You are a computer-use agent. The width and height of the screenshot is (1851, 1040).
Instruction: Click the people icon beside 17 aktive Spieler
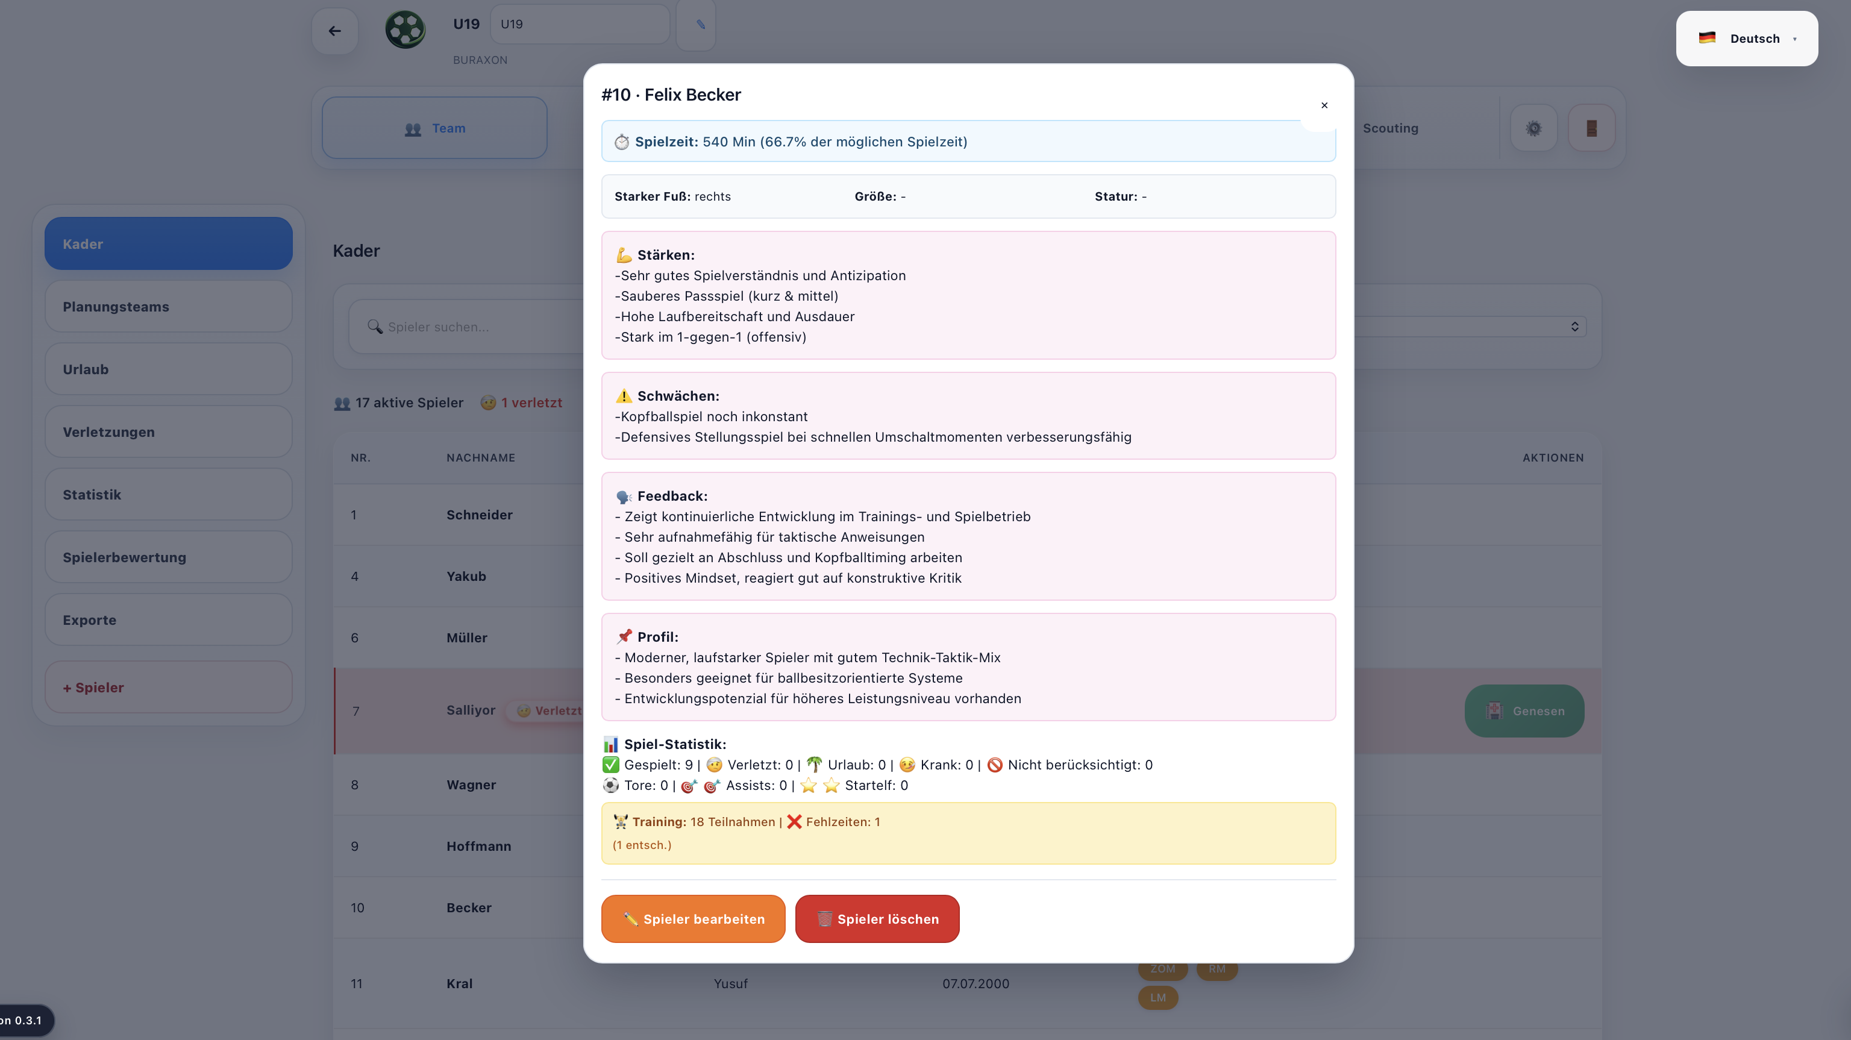tap(342, 403)
